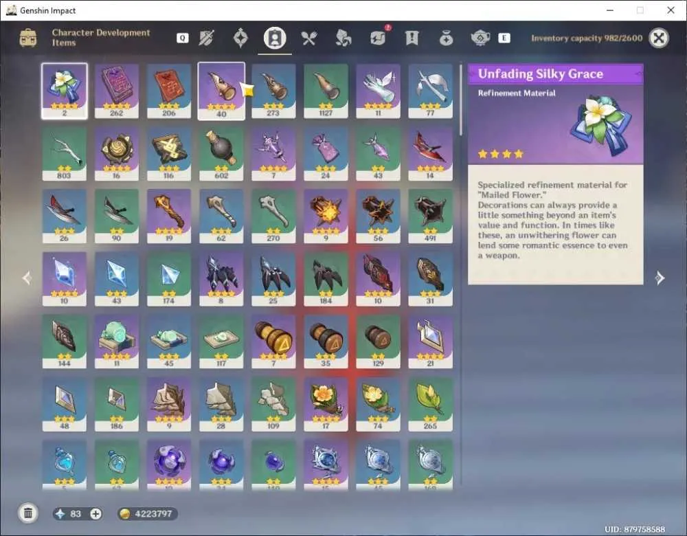This screenshot has height=536, width=687.
Task: Go to next inventory category arrow
Action: point(660,278)
